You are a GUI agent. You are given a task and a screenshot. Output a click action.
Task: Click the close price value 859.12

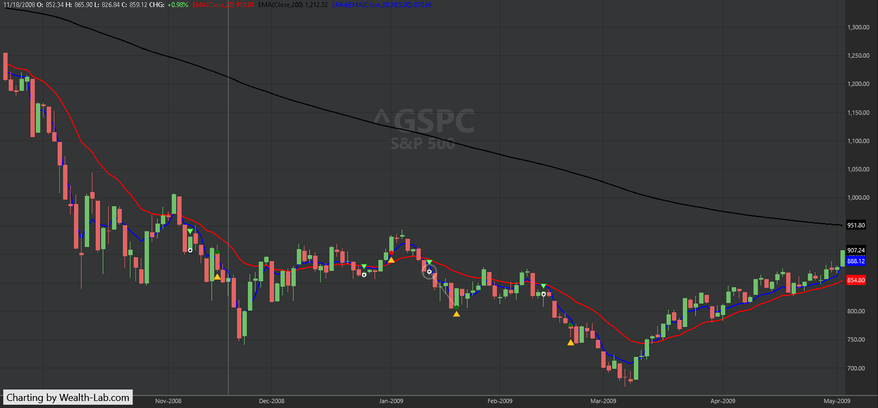tap(138, 5)
